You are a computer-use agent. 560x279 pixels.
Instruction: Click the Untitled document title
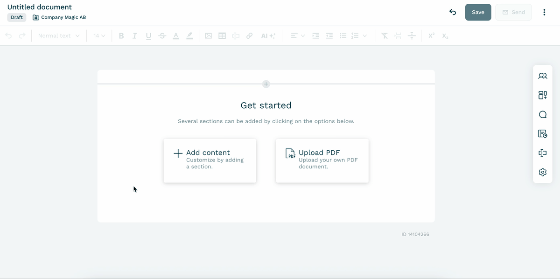pos(40,7)
